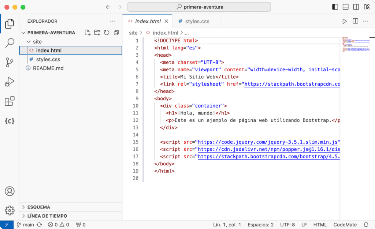
Task: Toggle the bottom panel layout
Action: (345, 7)
